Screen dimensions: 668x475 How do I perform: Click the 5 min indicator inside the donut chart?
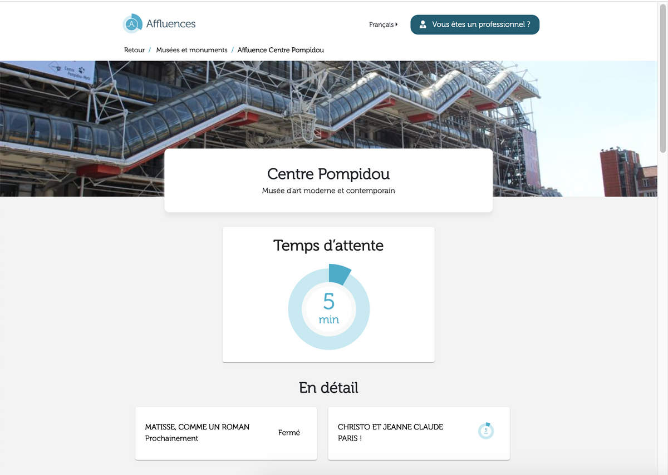(x=328, y=308)
